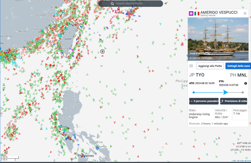Click the ATD 2024-08-30 16:05 time
Screen dimensions: 251x163
(x=202, y=83)
